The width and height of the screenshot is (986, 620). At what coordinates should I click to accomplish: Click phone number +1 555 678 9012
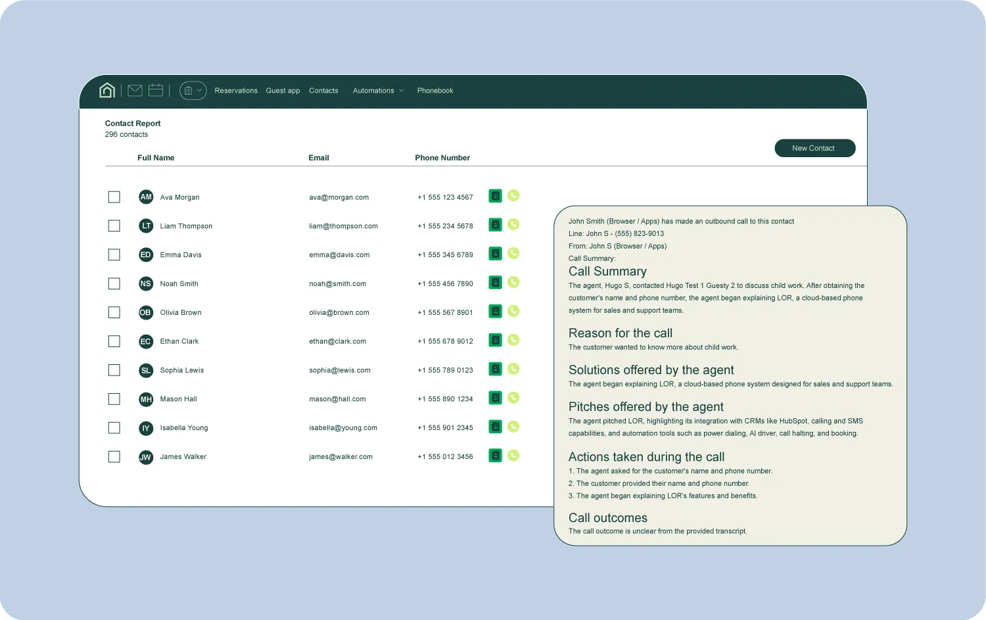[445, 342]
